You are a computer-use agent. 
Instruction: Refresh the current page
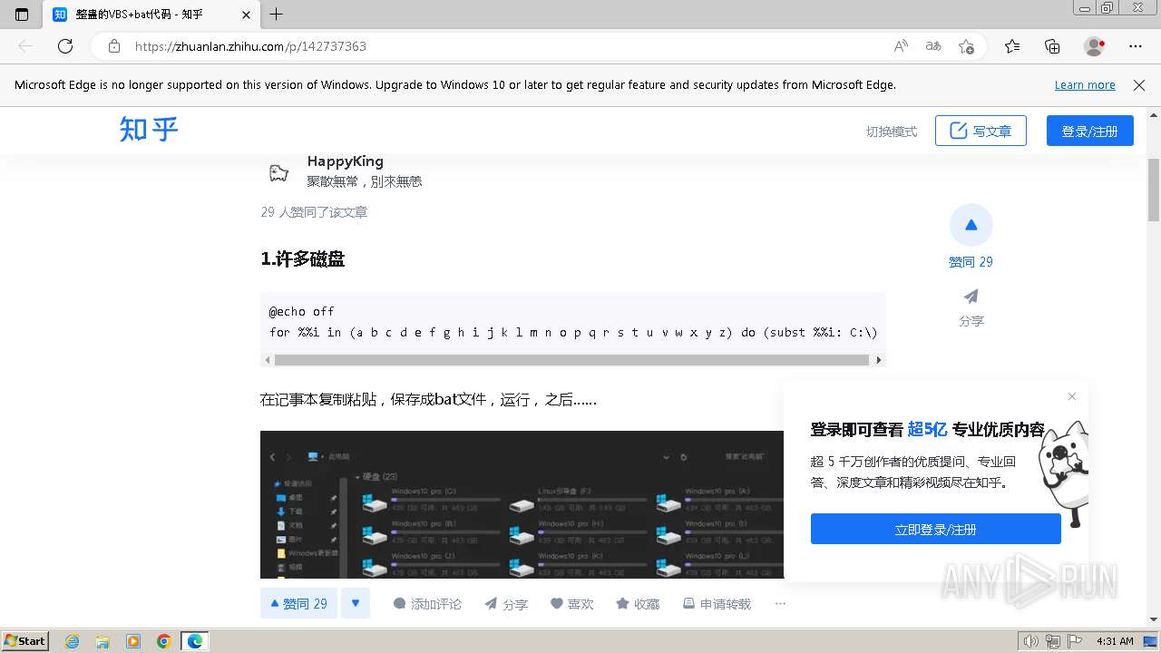coord(65,46)
